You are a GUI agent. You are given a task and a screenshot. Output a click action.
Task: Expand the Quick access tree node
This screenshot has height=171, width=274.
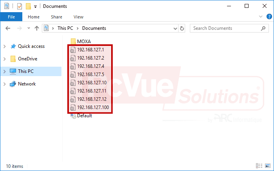[x=4, y=46]
